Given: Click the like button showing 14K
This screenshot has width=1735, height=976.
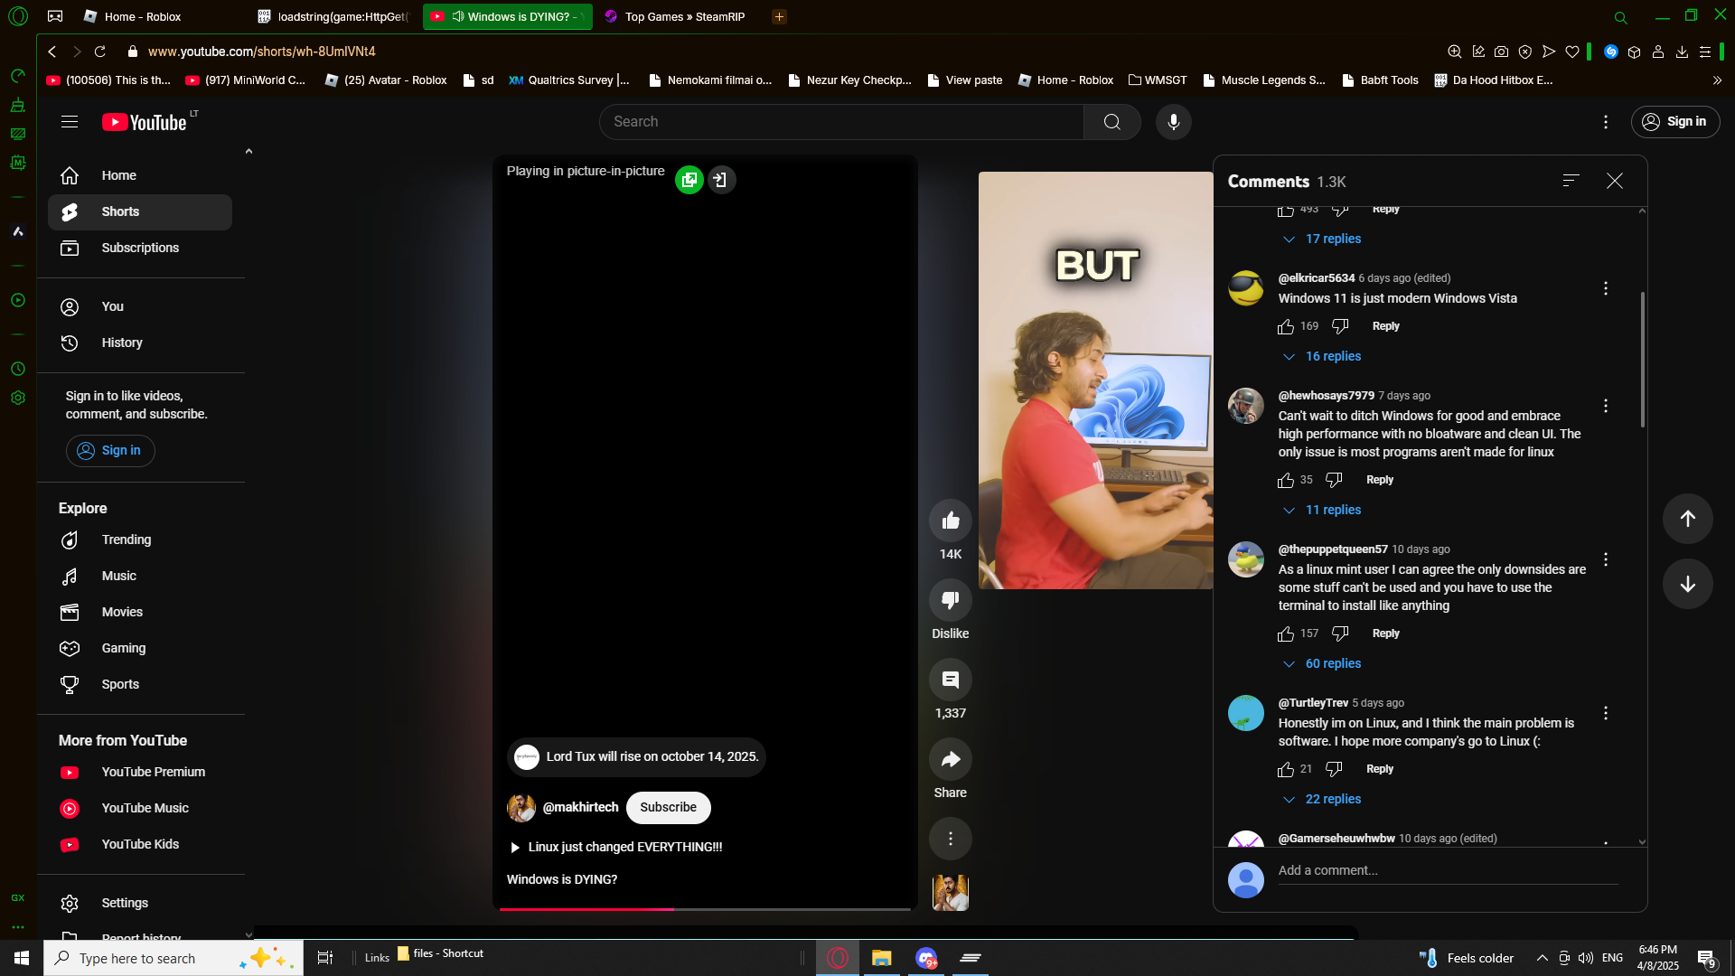Looking at the screenshot, I should click(950, 521).
